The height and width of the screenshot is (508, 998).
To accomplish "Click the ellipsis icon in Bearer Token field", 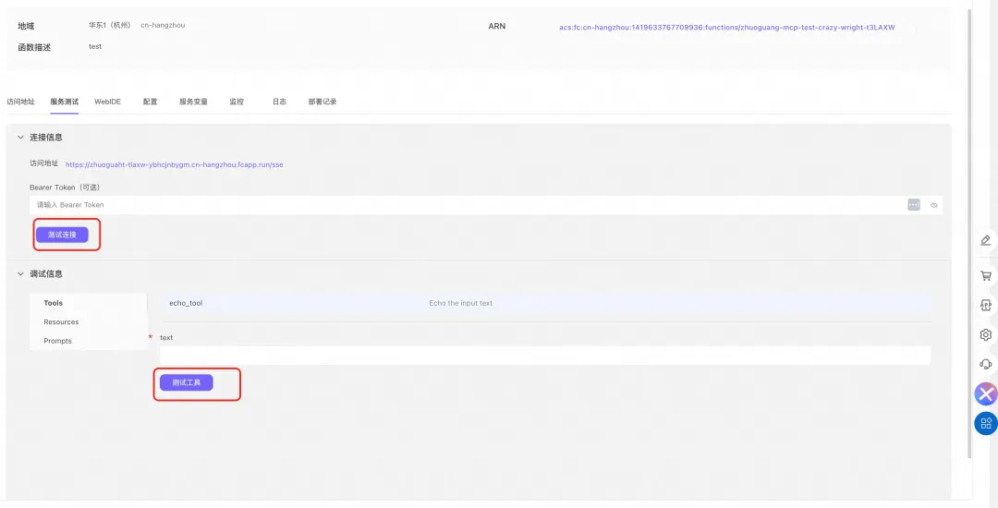I will point(913,205).
